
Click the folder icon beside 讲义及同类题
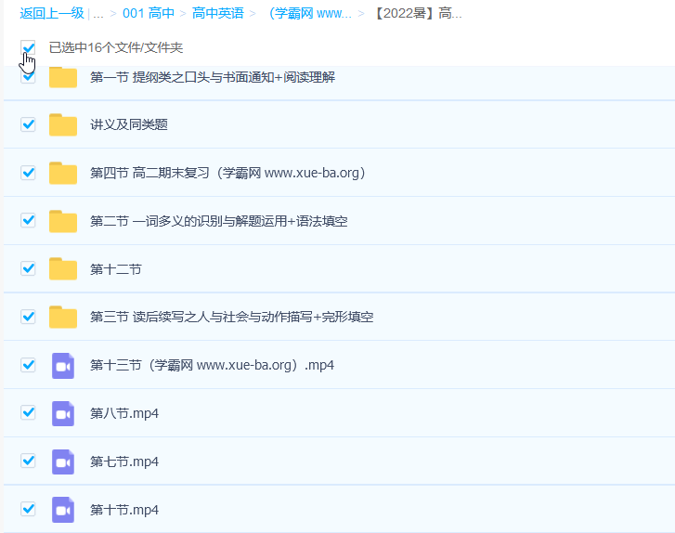[x=63, y=124]
